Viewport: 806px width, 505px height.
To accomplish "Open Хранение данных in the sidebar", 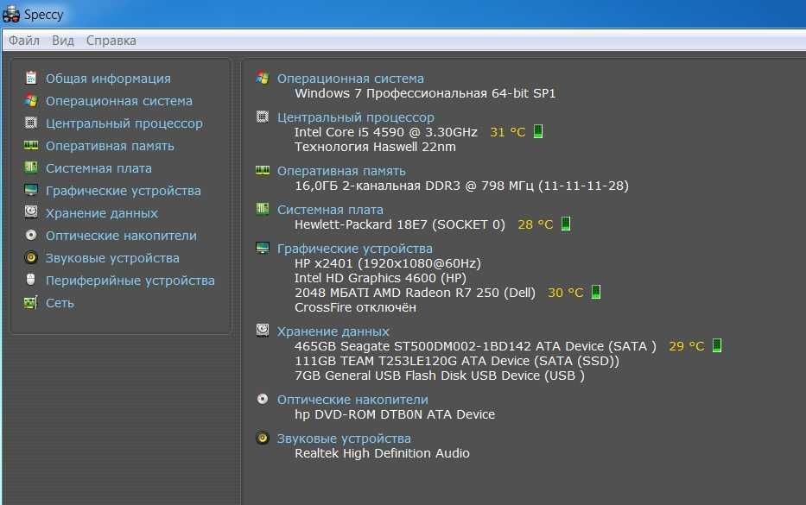I will (x=102, y=213).
